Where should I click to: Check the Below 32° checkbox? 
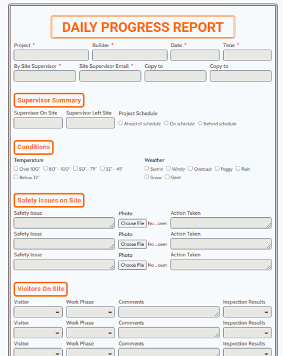pyautogui.click(x=16, y=177)
